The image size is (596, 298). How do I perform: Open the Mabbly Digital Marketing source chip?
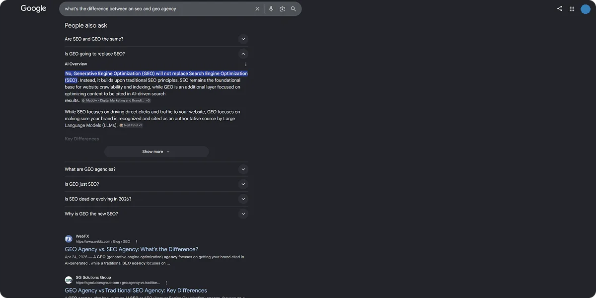116,100
